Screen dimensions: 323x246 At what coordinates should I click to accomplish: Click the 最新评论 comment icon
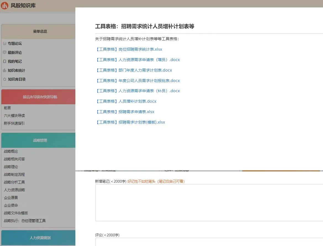click(x=4, y=53)
